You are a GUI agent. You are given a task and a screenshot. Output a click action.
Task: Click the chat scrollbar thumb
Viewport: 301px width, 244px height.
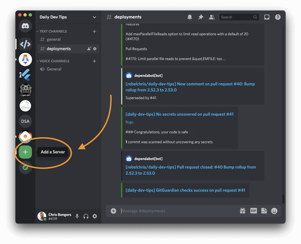click(283, 199)
